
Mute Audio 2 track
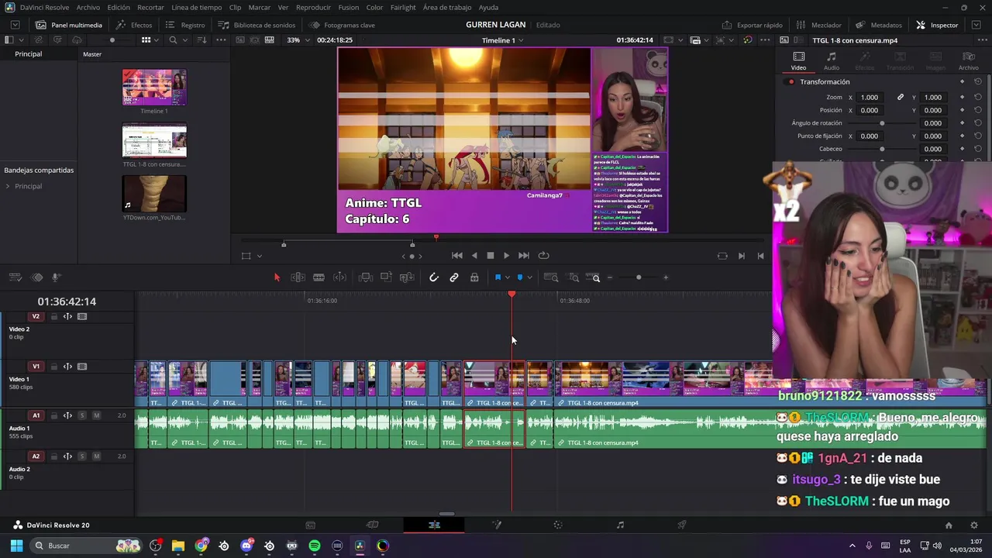point(96,456)
